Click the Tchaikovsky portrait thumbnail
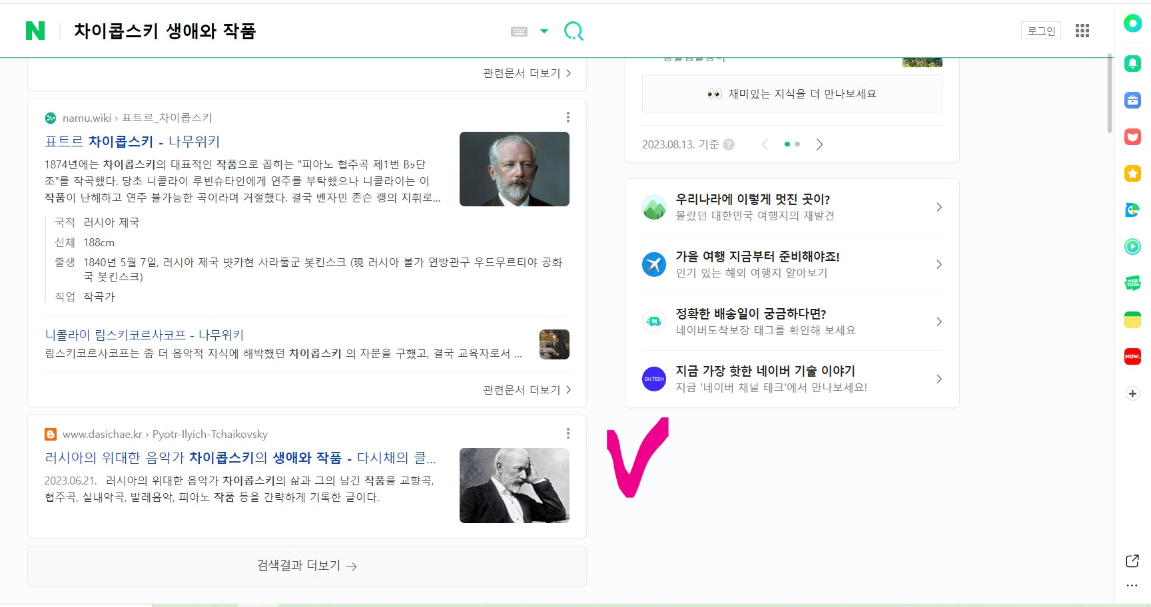The height and width of the screenshot is (607, 1151). click(x=514, y=169)
